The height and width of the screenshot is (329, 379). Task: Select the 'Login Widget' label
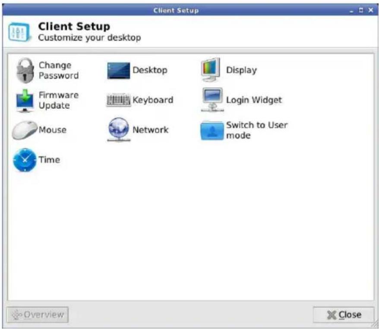click(x=254, y=100)
